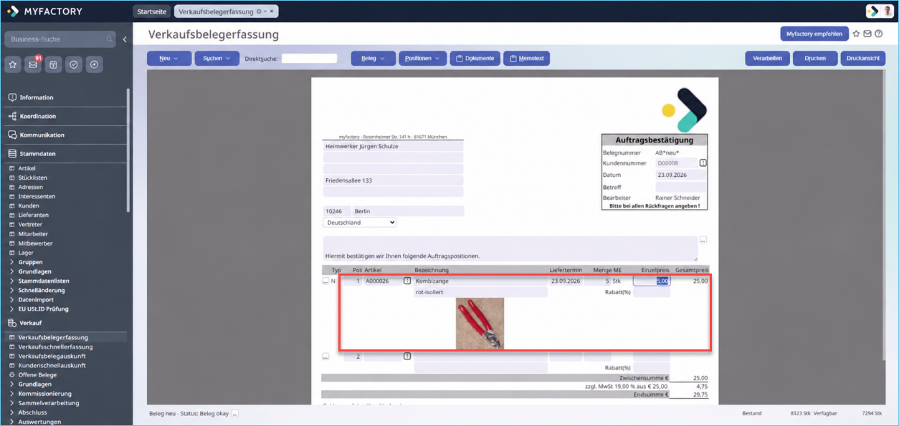Open the Suchen dropdown
The height and width of the screenshot is (426, 899).
217,59
